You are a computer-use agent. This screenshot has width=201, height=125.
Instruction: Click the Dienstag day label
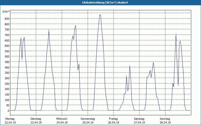pyautogui.click(x=36, y=119)
